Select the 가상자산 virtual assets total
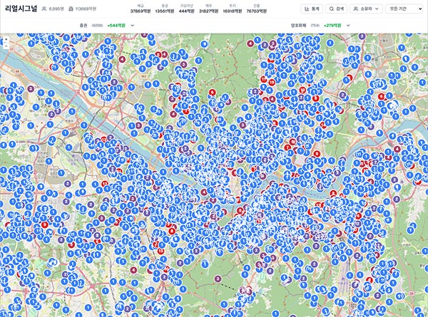 (x=188, y=10)
